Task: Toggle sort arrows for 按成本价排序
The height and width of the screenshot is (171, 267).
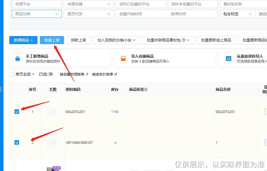Action: click(x=116, y=74)
